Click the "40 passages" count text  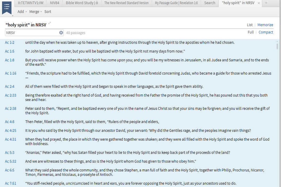coord(76,33)
